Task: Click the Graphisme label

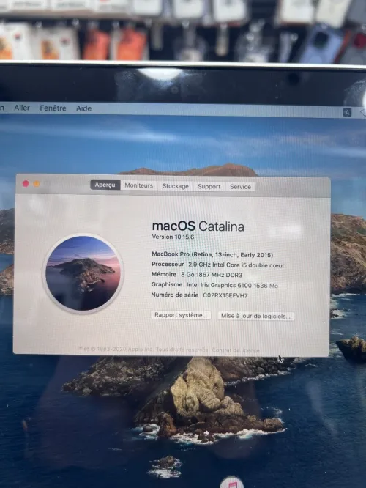Action: coord(167,284)
